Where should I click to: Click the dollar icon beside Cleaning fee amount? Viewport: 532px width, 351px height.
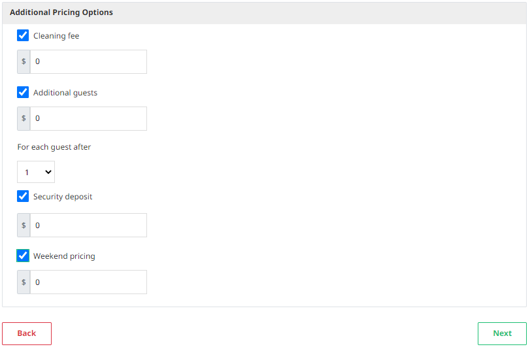(x=24, y=61)
